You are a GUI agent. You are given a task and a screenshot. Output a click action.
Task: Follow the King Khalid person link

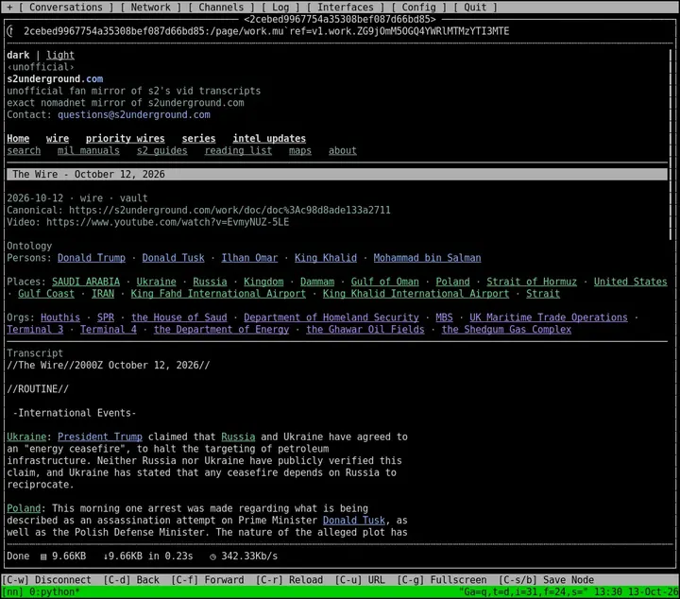[x=326, y=258]
